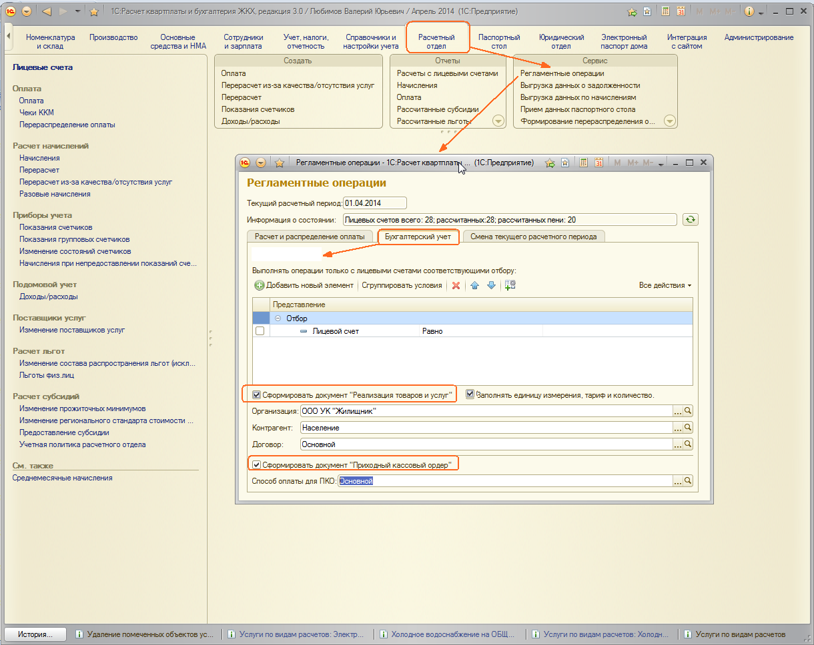This screenshot has width=814, height=645.
Task: Check the Лицевой счет filter row checkbox
Action: tap(260, 331)
